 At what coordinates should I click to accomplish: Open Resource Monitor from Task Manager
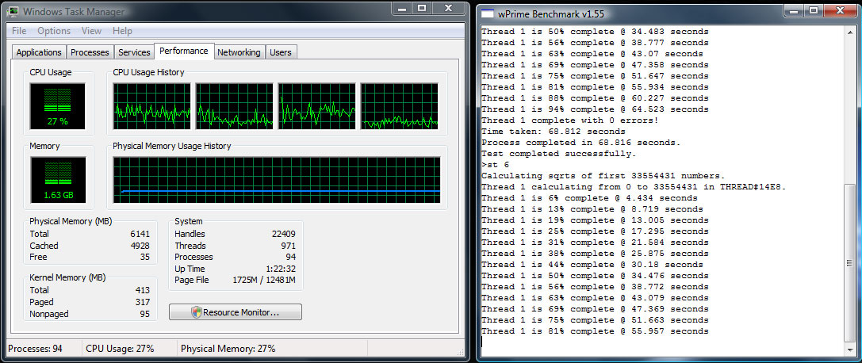click(x=236, y=312)
